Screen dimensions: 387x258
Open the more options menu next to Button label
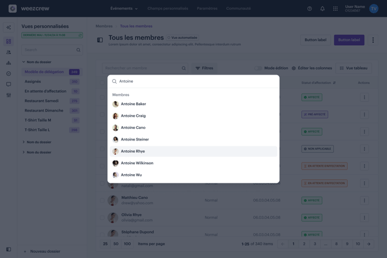(x=373, y=40)
